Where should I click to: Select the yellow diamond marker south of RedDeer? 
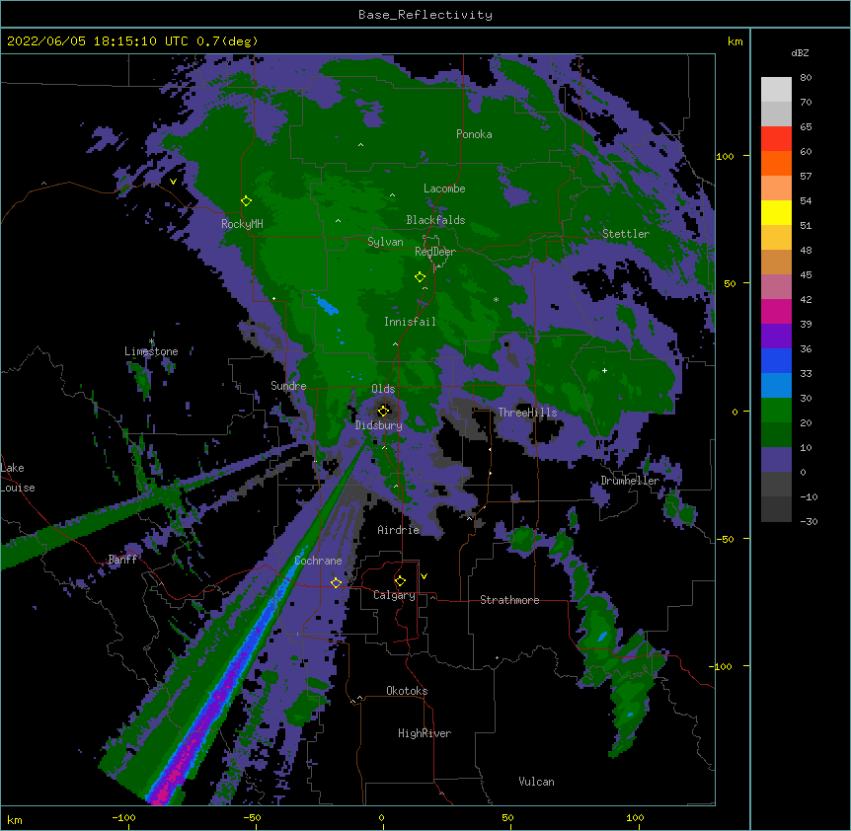point(420,277)
